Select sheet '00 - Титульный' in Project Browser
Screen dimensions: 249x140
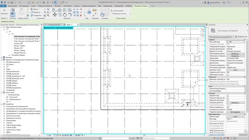click(x=12, y=97)
